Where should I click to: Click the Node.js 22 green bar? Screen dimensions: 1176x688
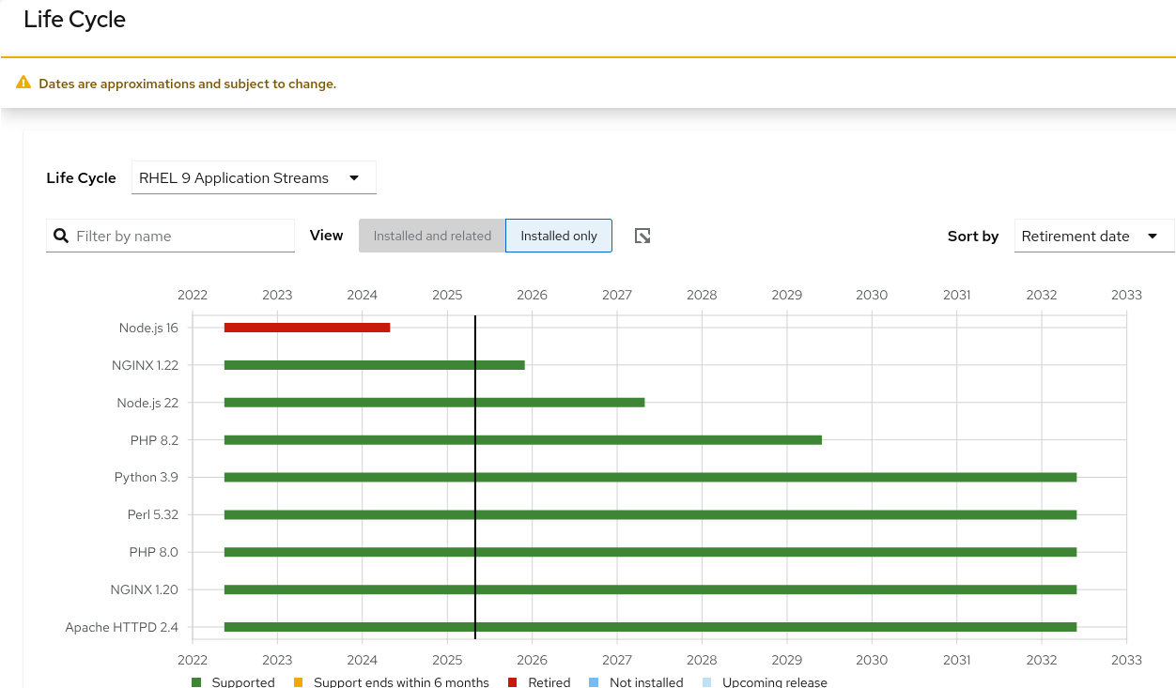click(x=434, y=403)
